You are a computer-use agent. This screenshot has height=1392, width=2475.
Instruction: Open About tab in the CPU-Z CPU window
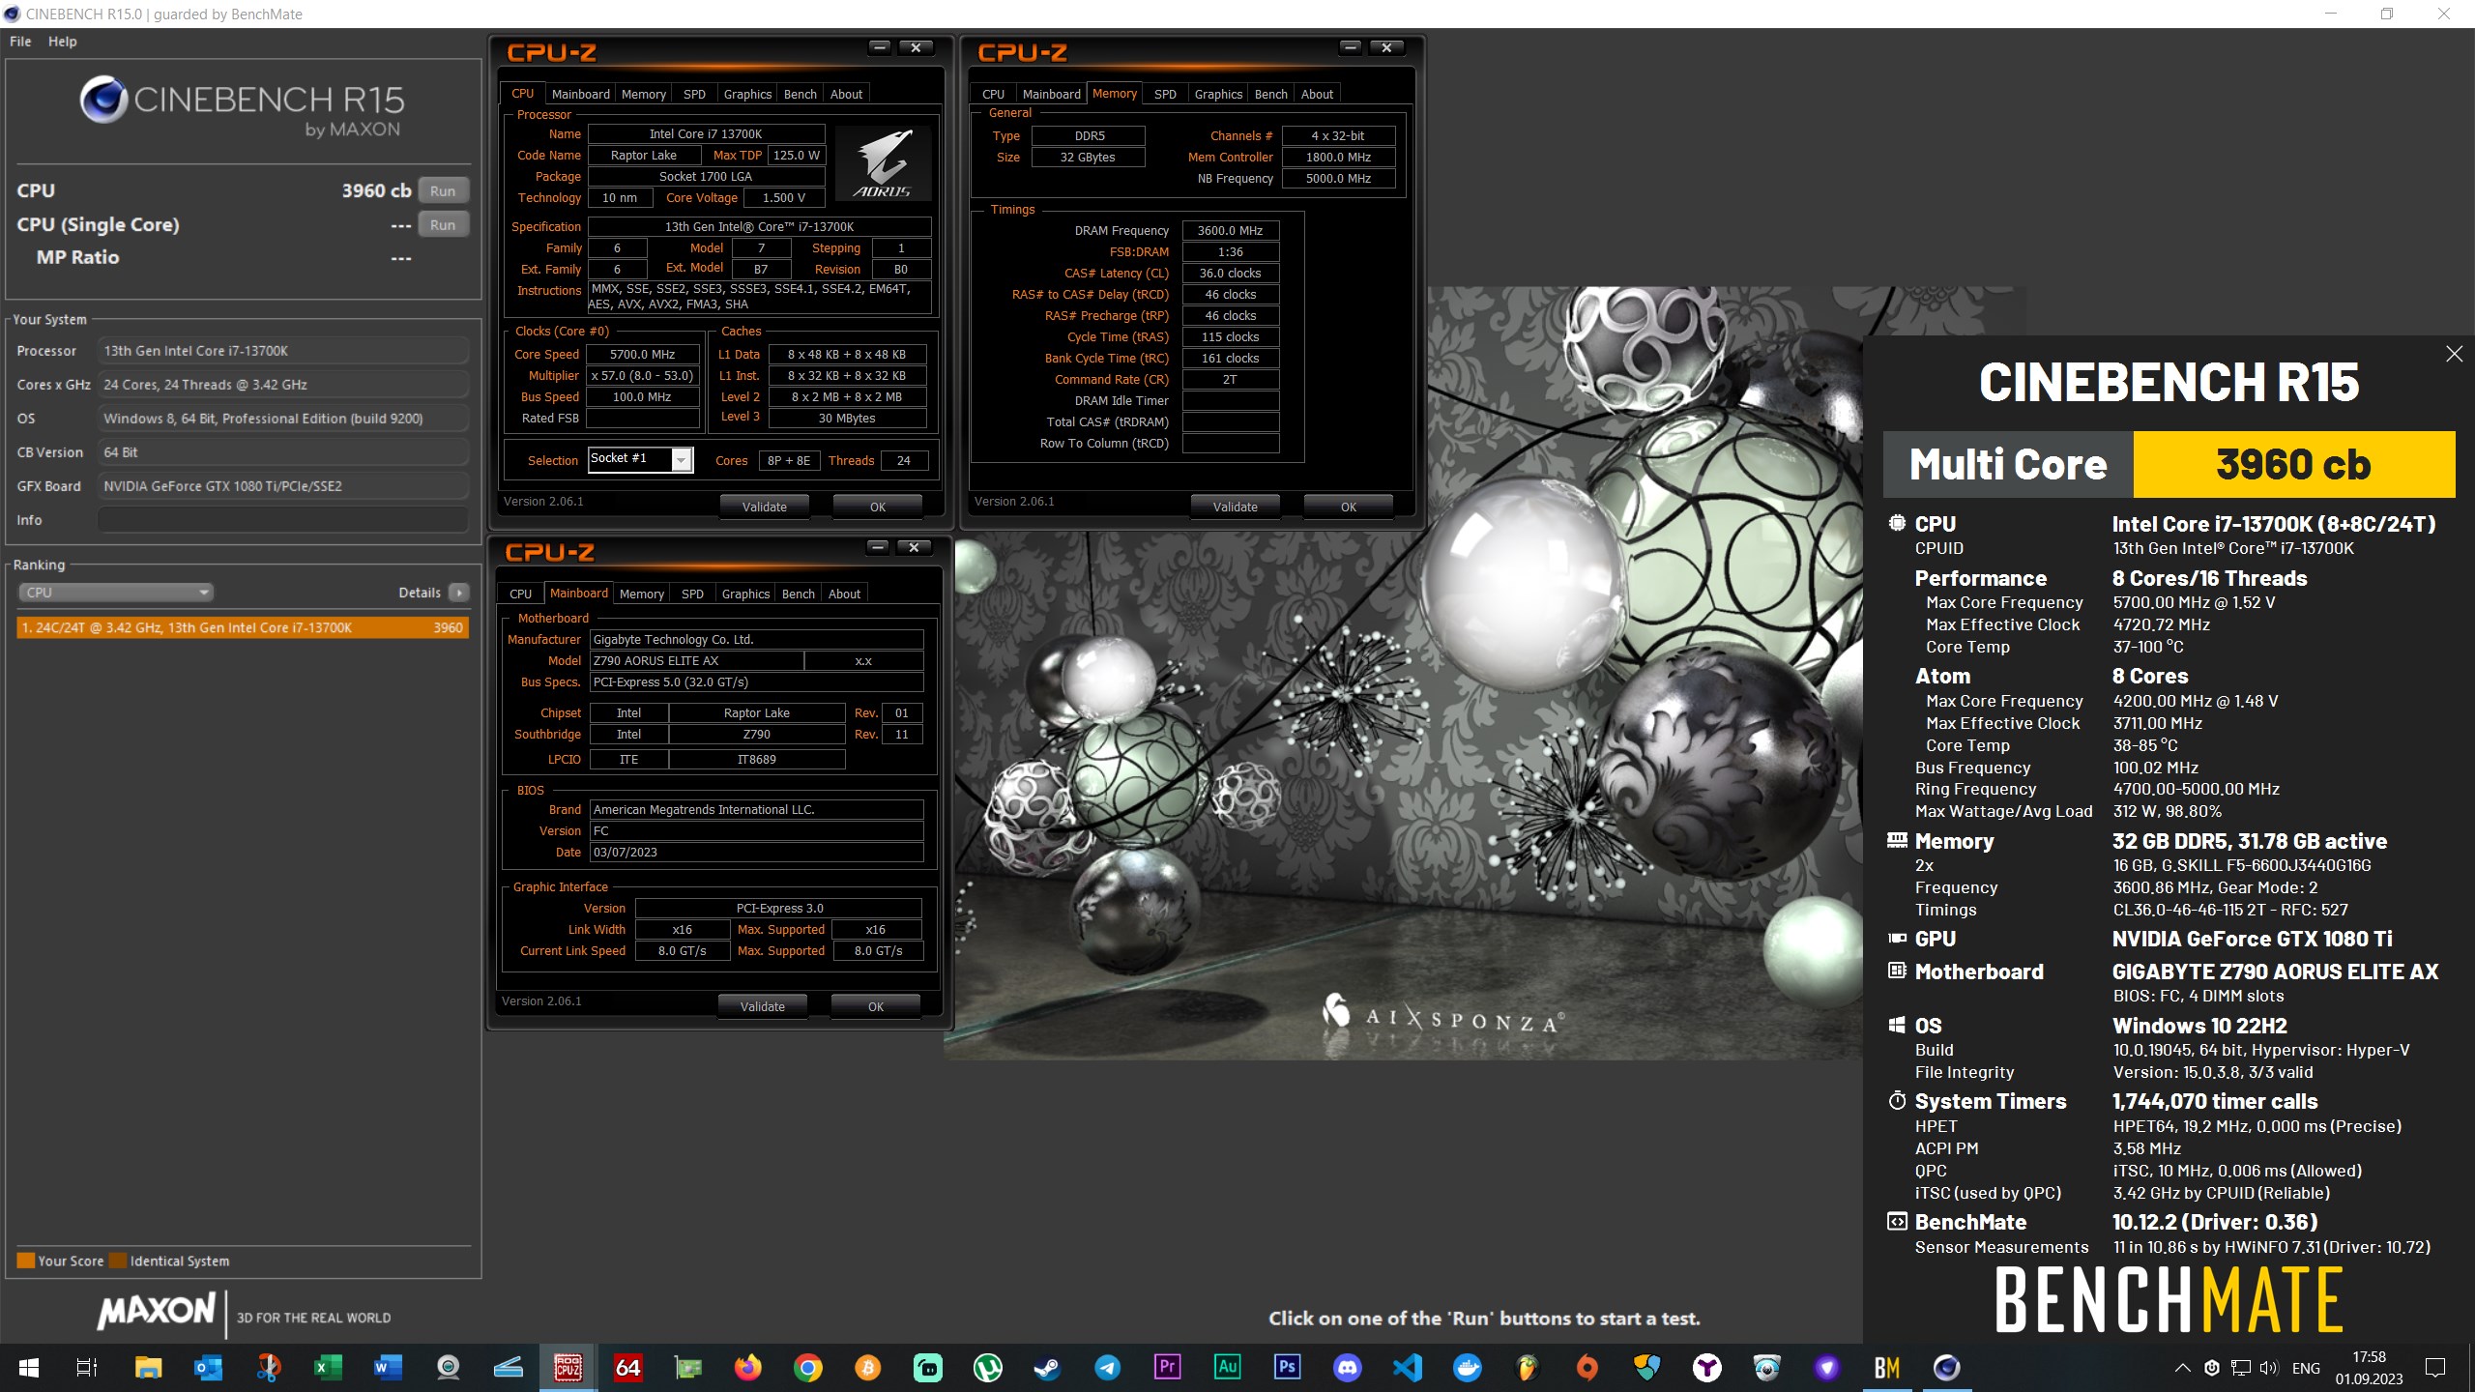point(846,94)
